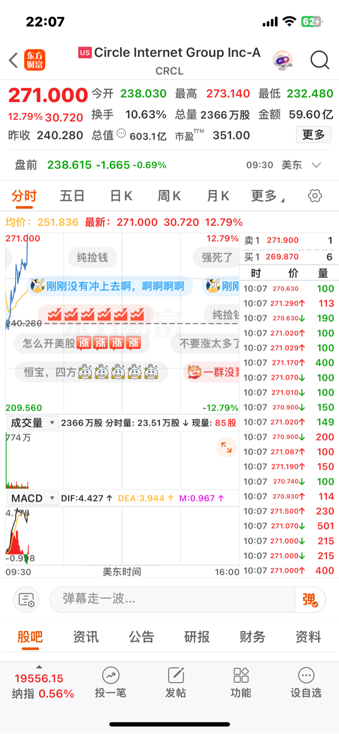Open the 资讯 tab
Viewport: 339px width, 734px height.
pyautogui.click(x=86, y=637)
